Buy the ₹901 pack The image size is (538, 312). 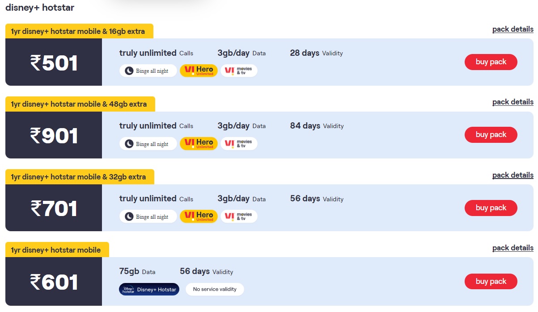491,135
